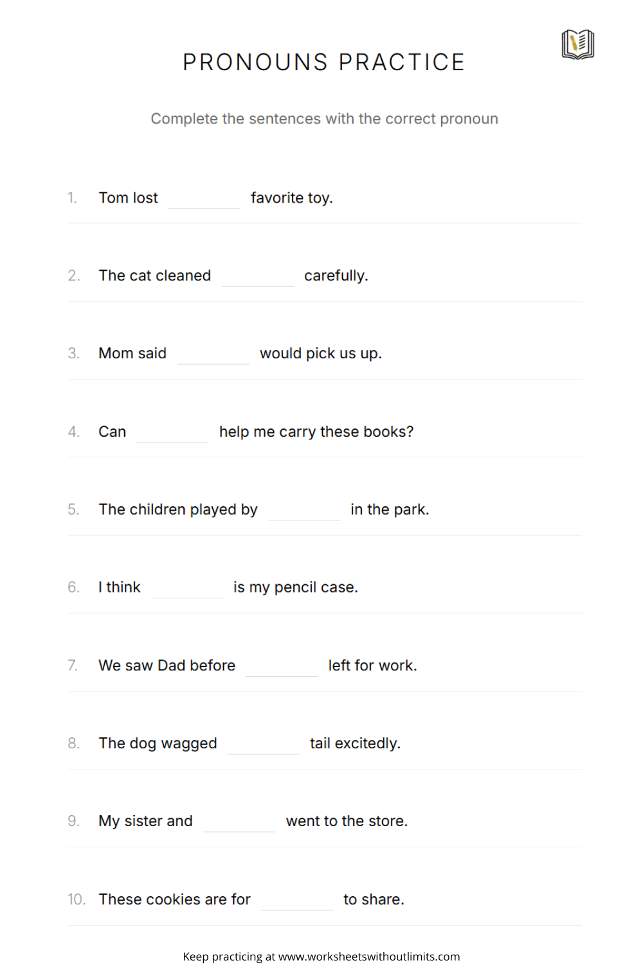Screen dimensions: 643x965
Task: Click the words "favorite toy." in sentence 1
Action: 291,198
